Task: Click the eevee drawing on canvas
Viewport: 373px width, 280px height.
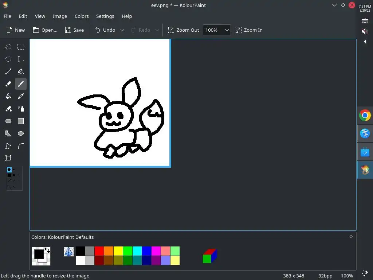Action: [x=121, y=118]
